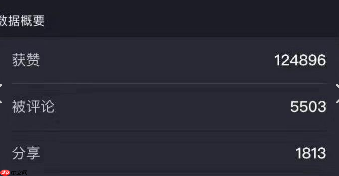Click the left previous-image chevron arrow

1,93
